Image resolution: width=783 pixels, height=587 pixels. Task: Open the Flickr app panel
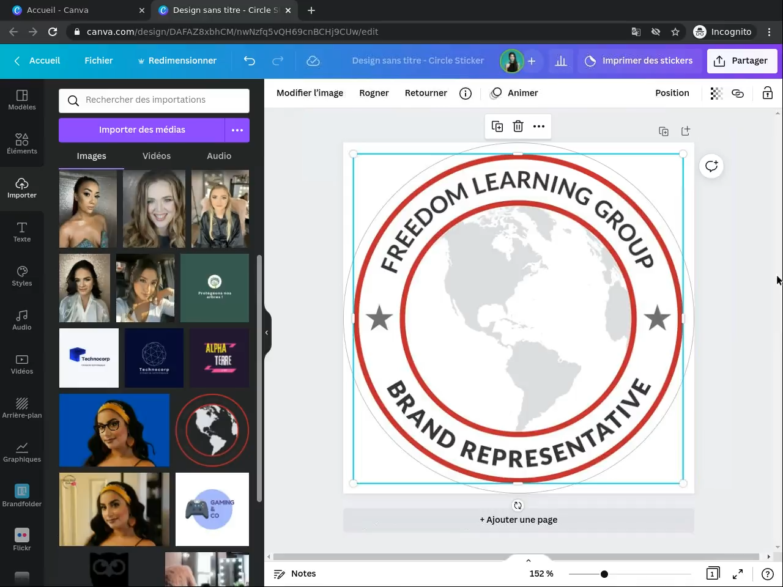point(22,540)
